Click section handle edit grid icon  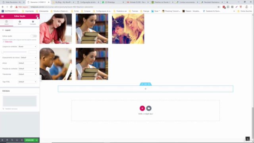click(x=146, y=84)
